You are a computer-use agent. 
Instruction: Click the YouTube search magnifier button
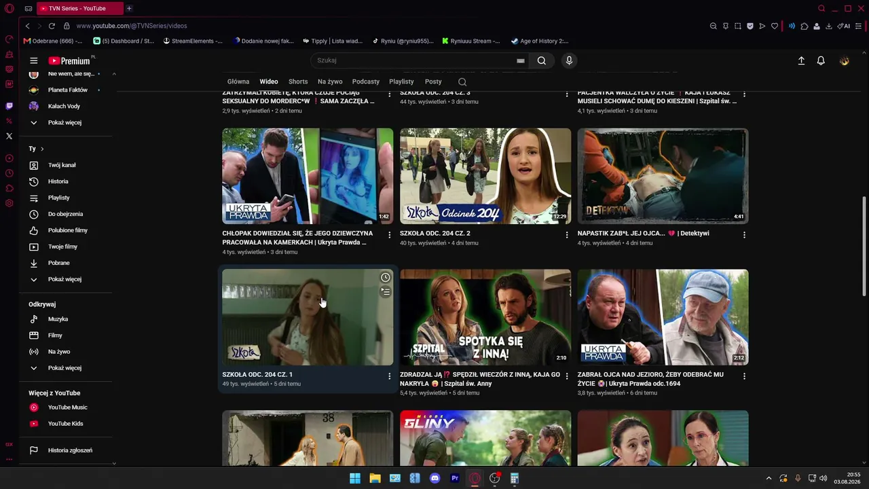tap(541, 60)
